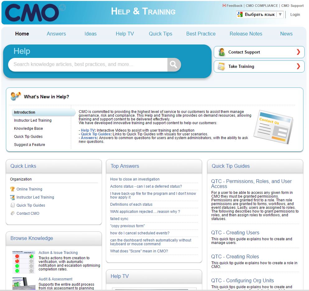309x291 pixels.
Task: Open Instructor Led Training quick link
Action: 35,197
